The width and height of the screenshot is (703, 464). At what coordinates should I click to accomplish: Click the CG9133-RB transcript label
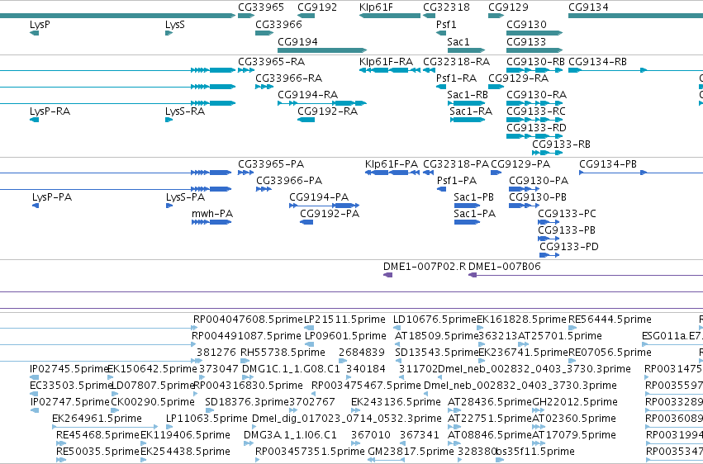point(561,144)
